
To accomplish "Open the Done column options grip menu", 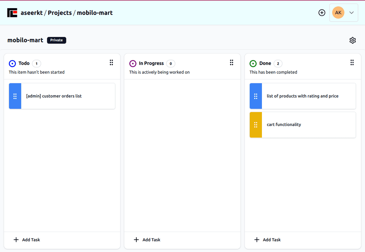I will click(352, 62).
